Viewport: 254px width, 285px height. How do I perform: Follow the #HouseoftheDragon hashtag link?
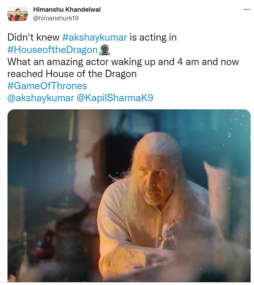pyautogui.click(x=52, y=50)
